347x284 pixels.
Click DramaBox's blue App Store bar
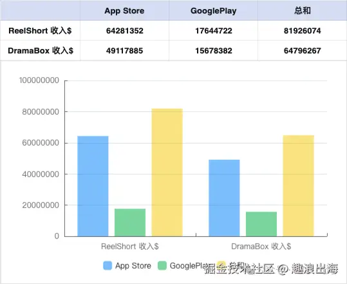pyautogui.click(x=224, y=198)
